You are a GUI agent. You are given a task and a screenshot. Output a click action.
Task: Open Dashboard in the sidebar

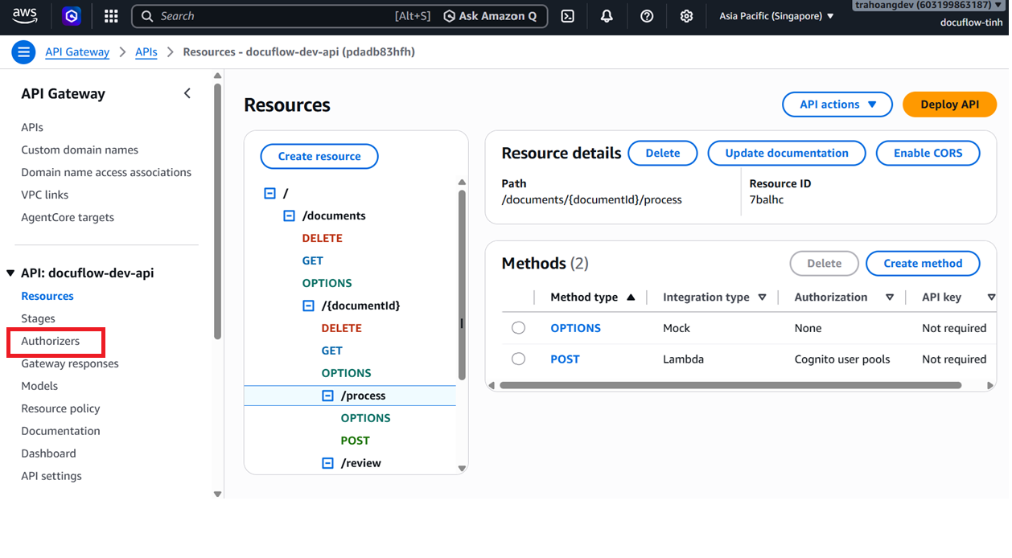48,453
